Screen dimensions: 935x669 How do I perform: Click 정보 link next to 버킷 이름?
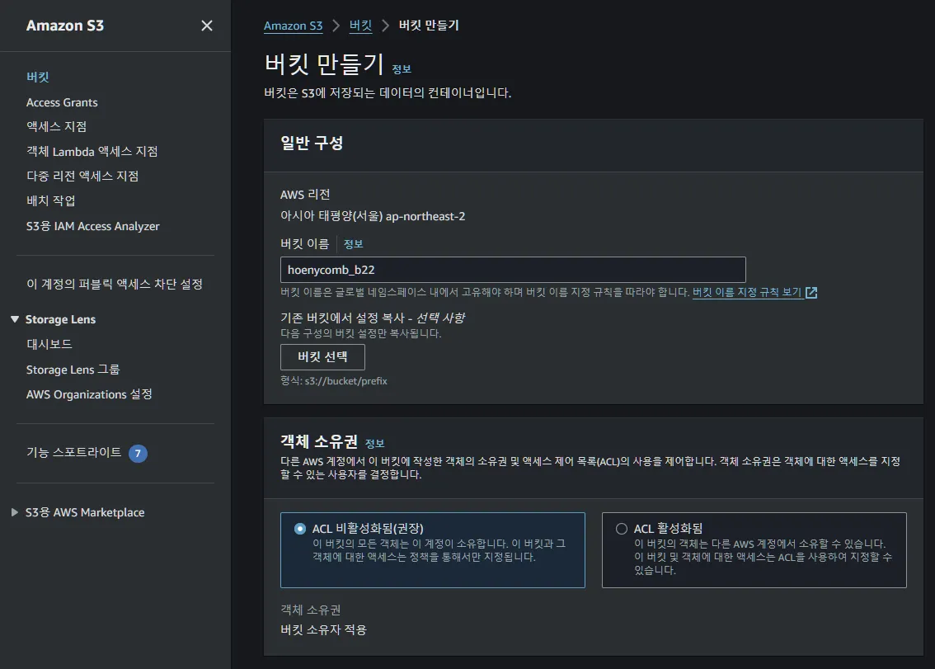(353, 244)
